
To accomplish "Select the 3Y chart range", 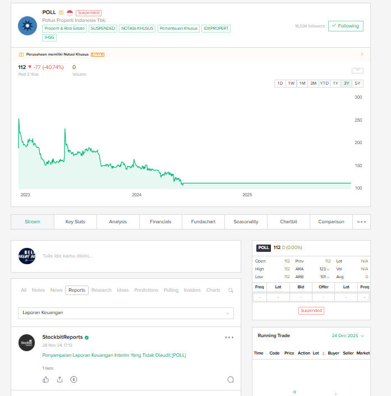I will 346,84.
